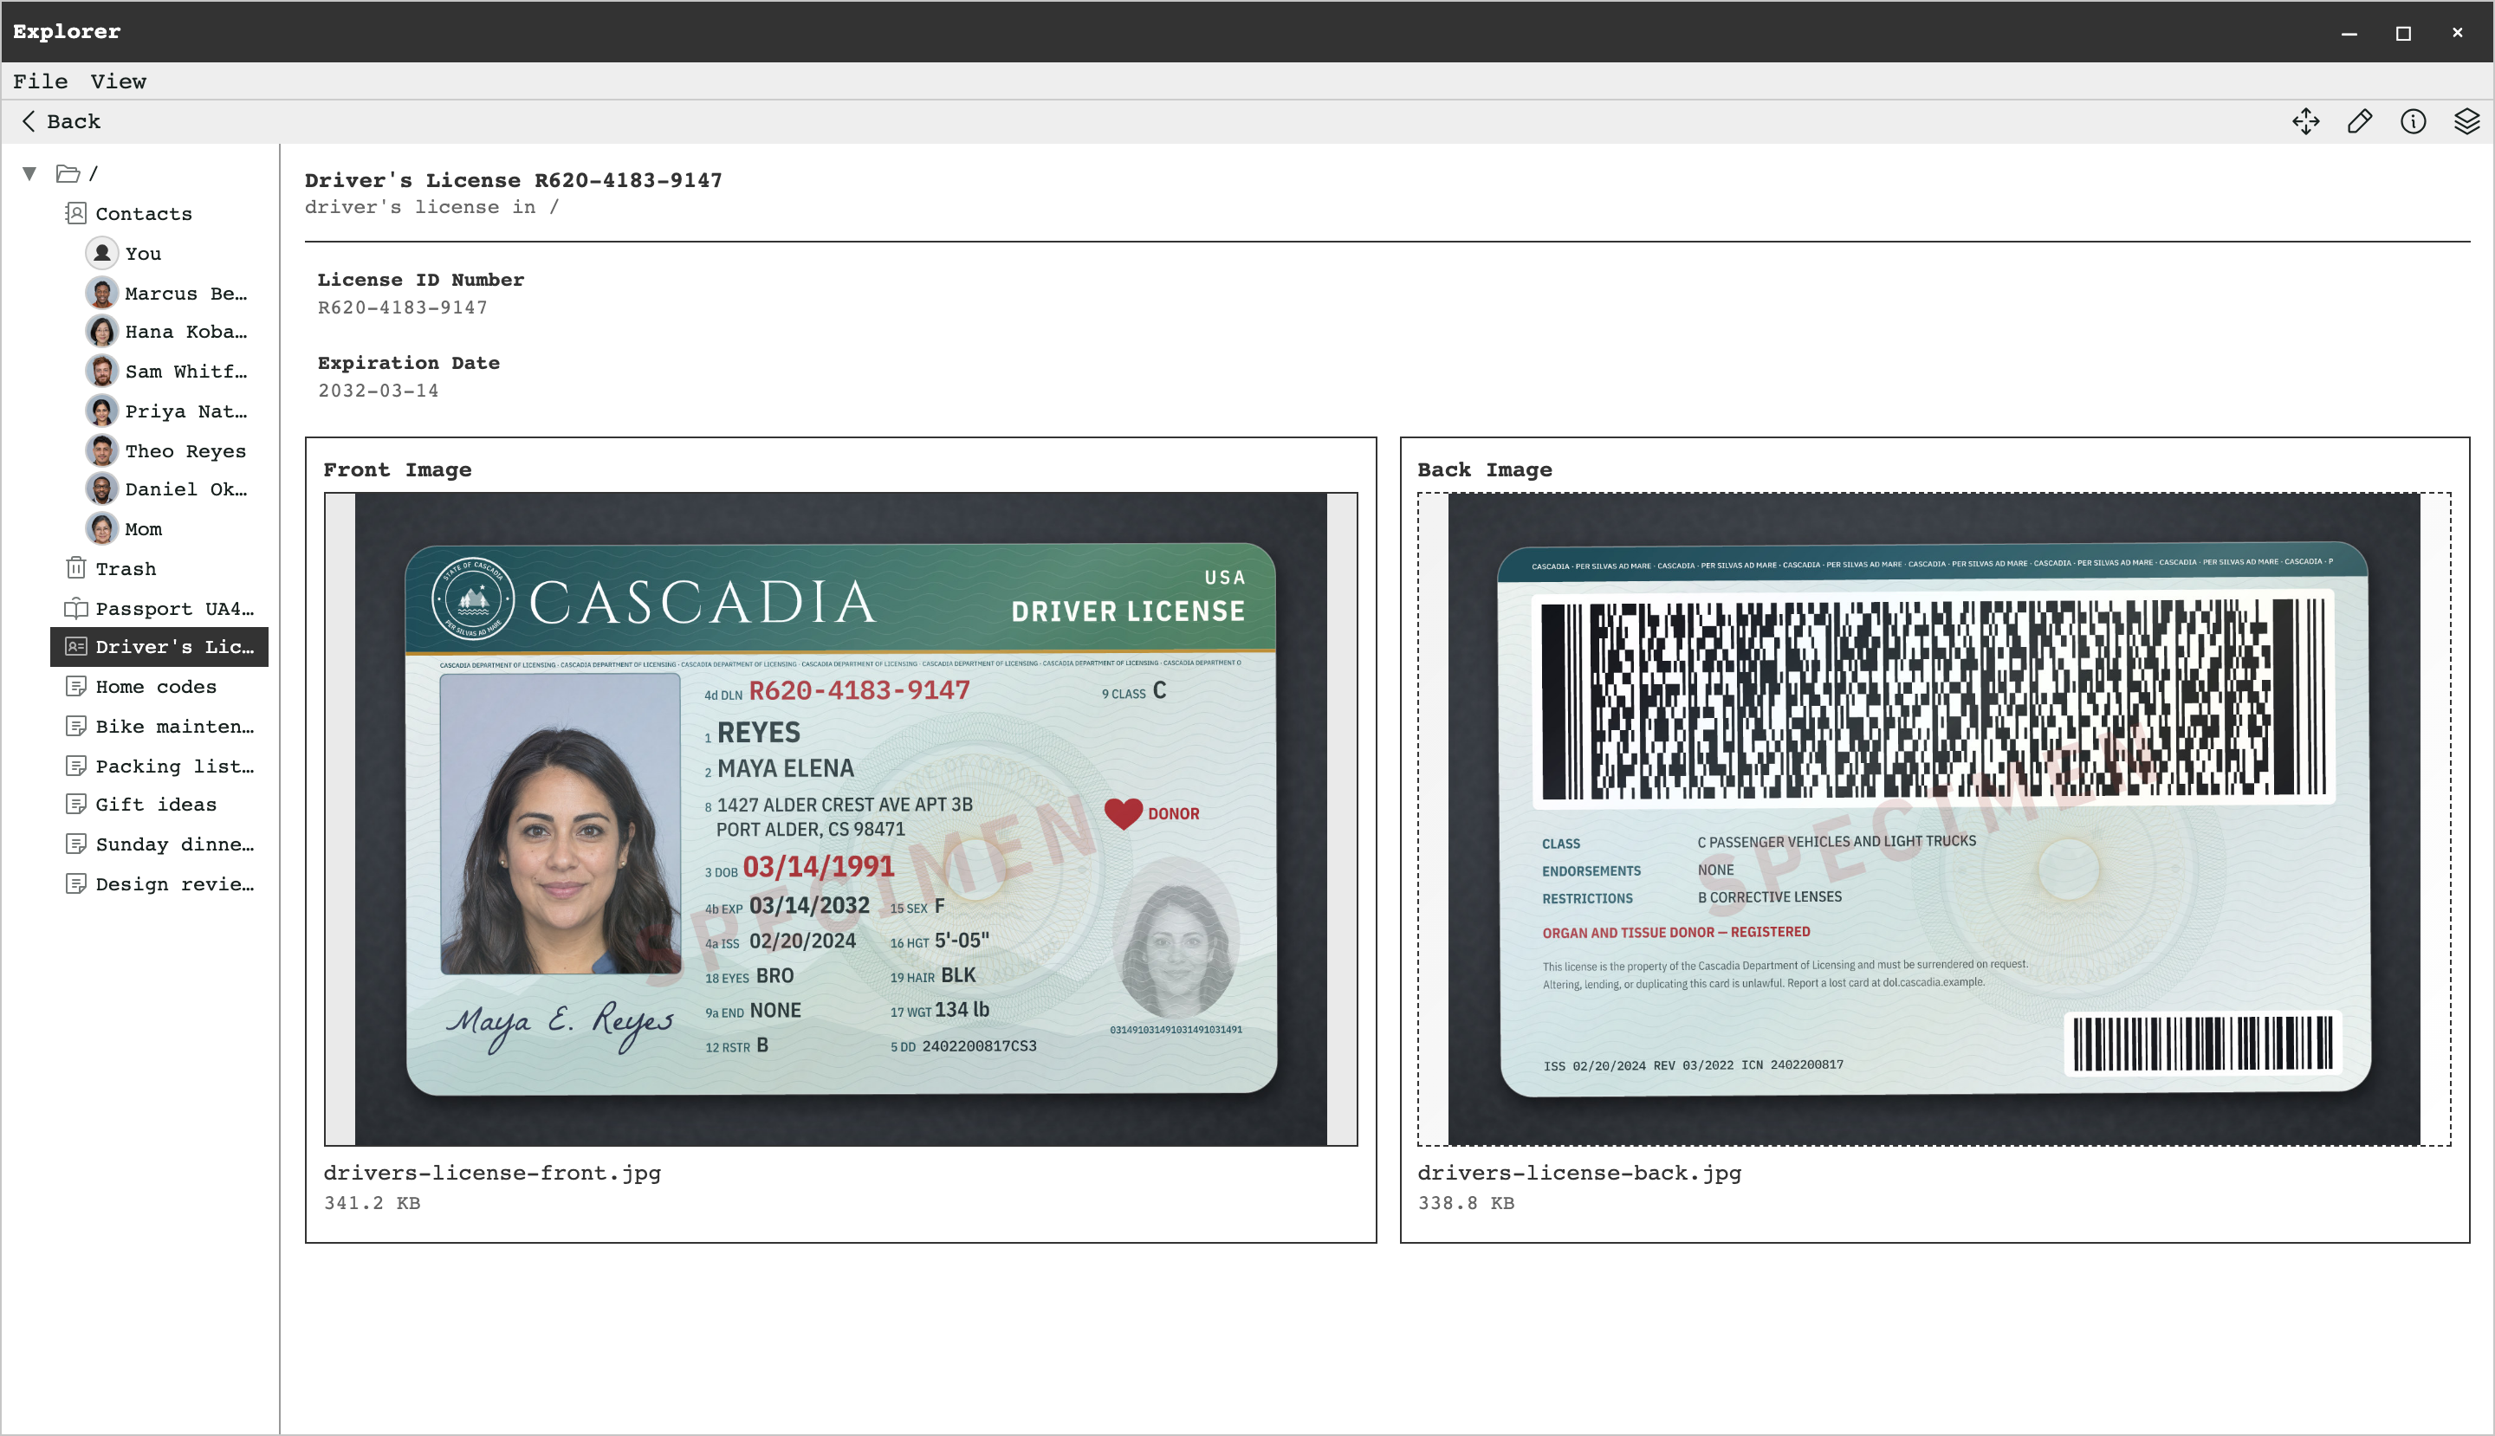
Task: Select Priya Nat… contact avatar
Action: [101, 411]
